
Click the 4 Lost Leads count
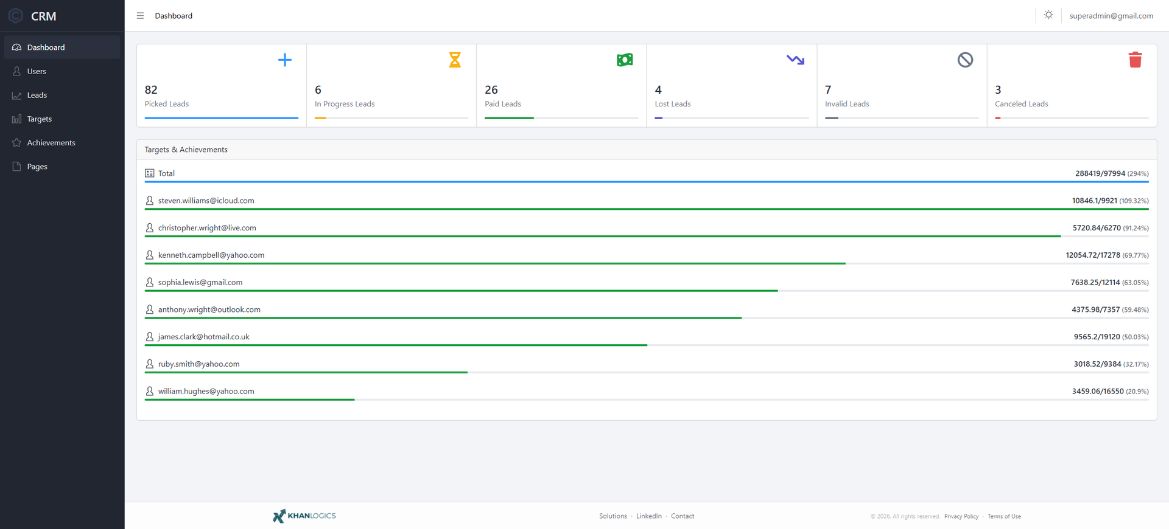tap(658, 90)
